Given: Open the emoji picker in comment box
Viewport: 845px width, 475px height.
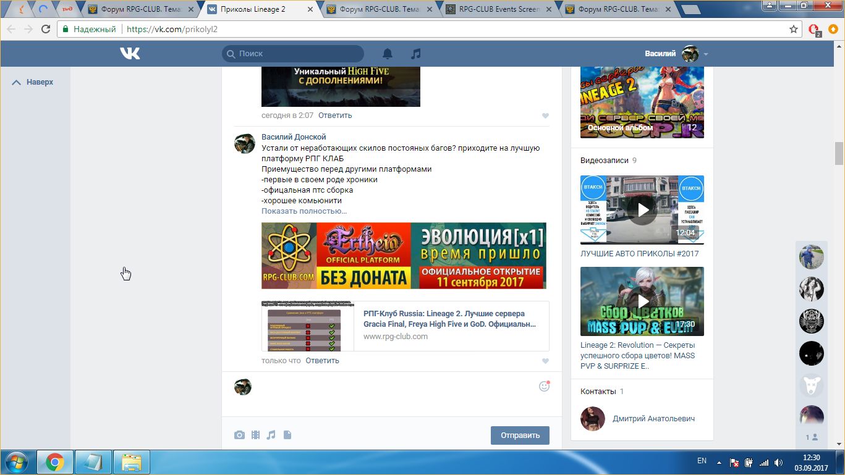Looking at the screenshot, I should (x=544, y=386).
